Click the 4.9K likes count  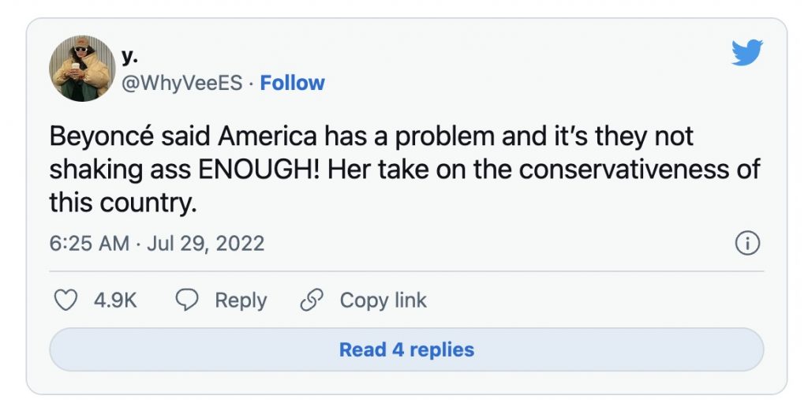pos(115,300)
